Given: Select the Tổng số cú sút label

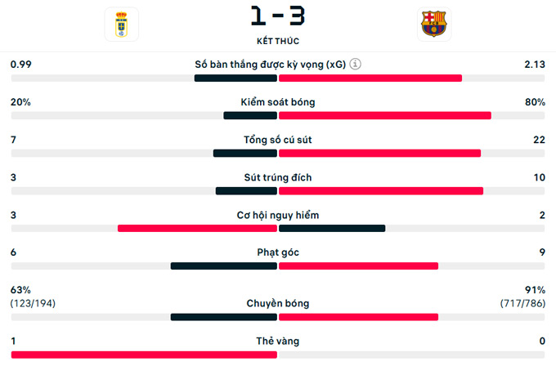Looking at the screenshot, I should click(278, 140).
